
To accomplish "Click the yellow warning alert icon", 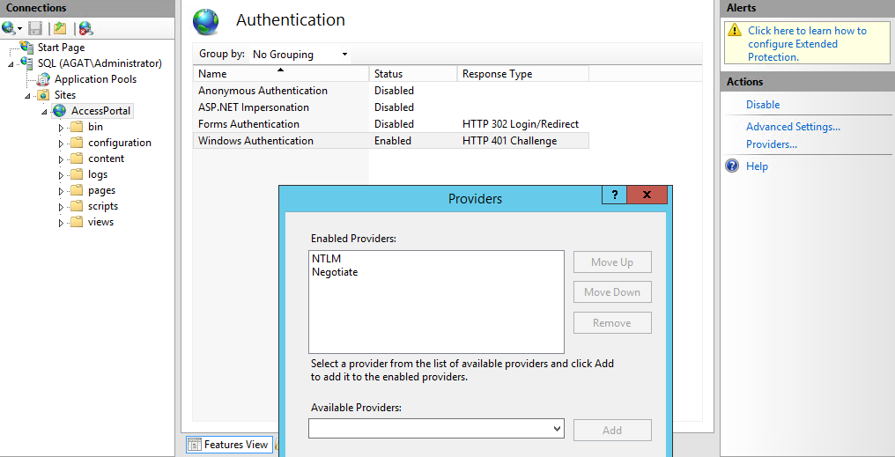I will pos(735,31).
